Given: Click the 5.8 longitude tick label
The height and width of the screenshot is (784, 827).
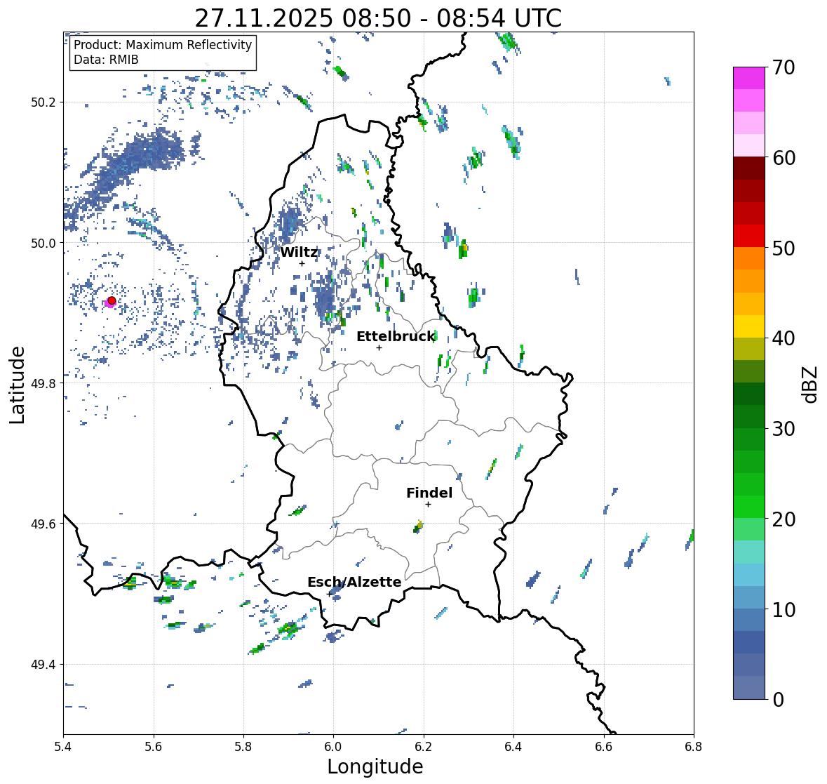Looking at the screenshot, I should pos(243,747).
